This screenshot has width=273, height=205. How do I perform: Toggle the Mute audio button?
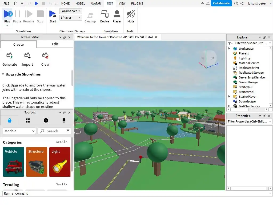[131, 17]
